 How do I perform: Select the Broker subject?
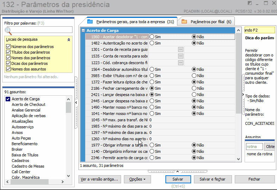[x=17, y=149]
